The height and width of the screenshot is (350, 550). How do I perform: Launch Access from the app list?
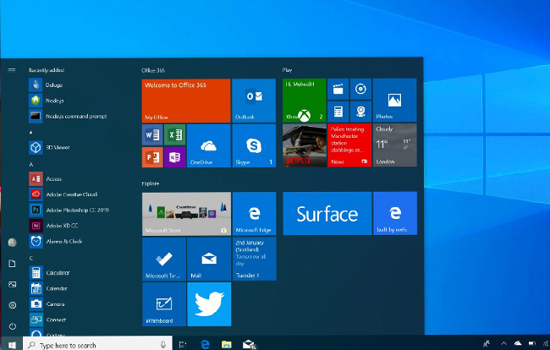pyautogui.click(x=45, y=178)
